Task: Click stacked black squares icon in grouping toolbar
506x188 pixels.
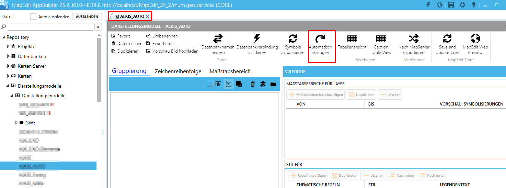Action: [239, 84]
